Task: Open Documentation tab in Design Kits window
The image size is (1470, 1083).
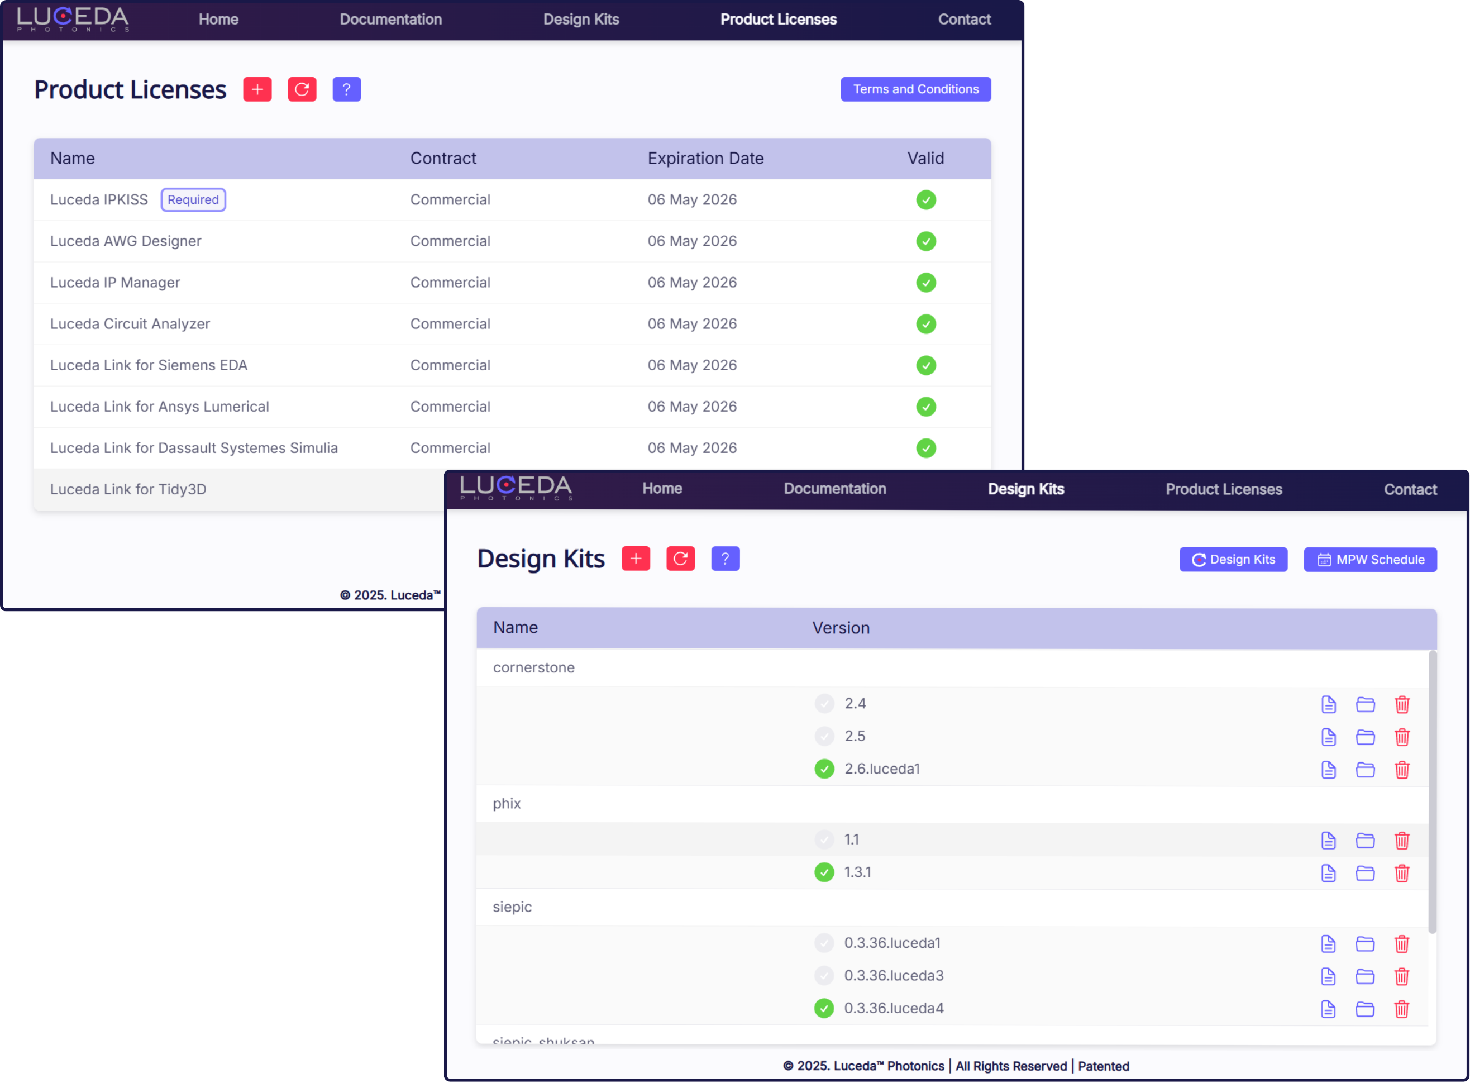Action: coord(834,489)
